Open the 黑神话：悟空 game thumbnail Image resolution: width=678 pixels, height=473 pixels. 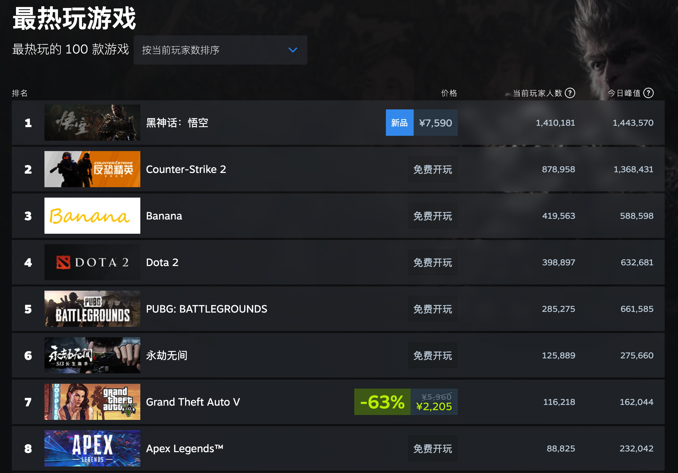pyautogui.click(x=92, y=123)
